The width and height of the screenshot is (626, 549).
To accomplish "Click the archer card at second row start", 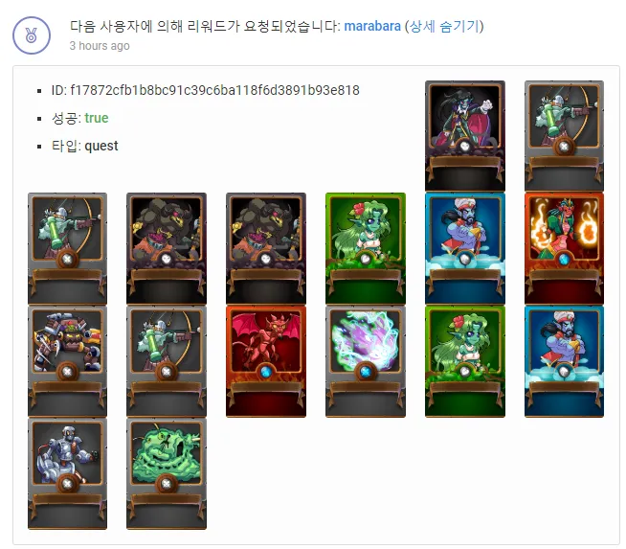I will tap(67, 248).
